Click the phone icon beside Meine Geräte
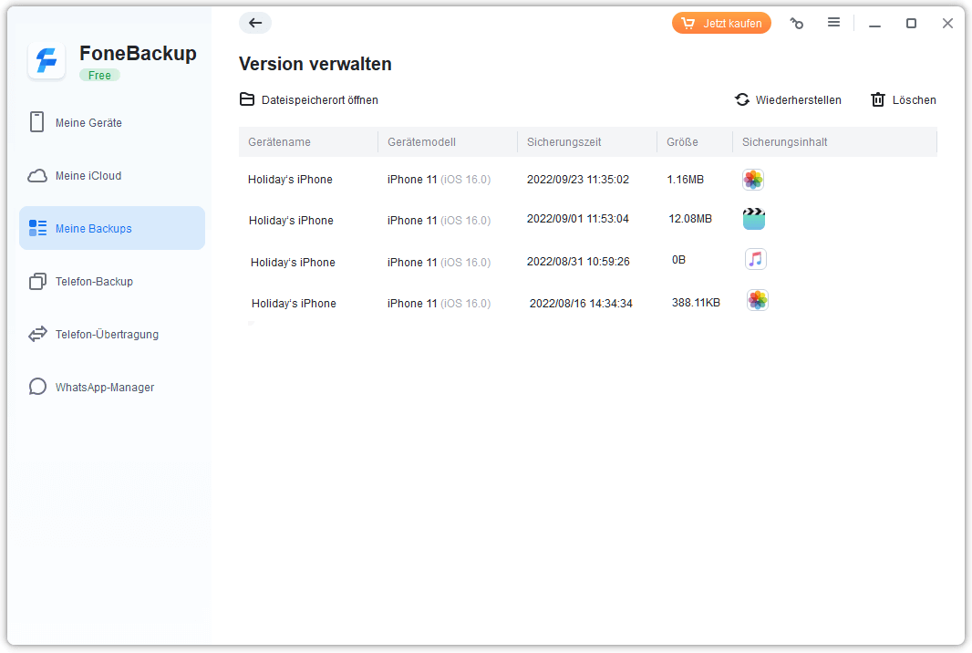The image size is (972, 653). (37, 122)
